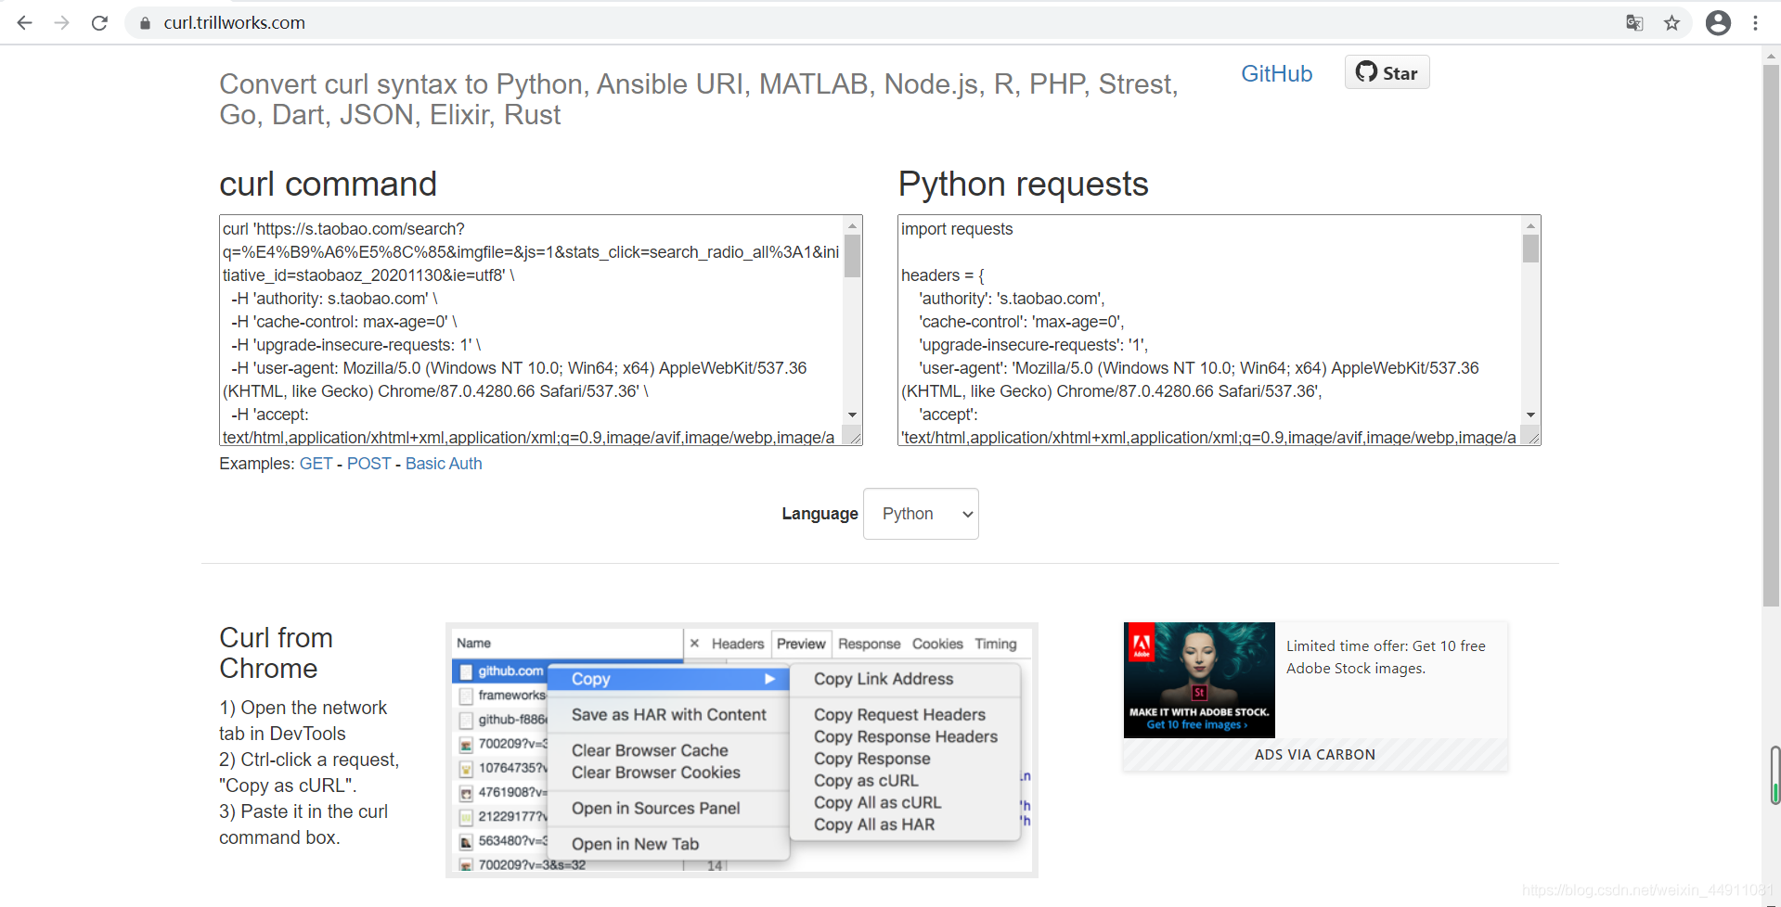The height and width of the screenshot is (907, 1781).
Task: Click the Python output box scroll-up arrow
Action: coord(1530,225)
